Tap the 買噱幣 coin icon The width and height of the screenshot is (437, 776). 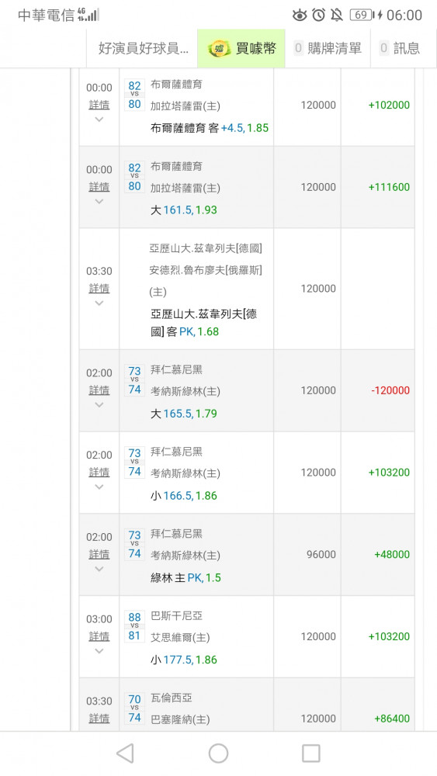(219, 48)
